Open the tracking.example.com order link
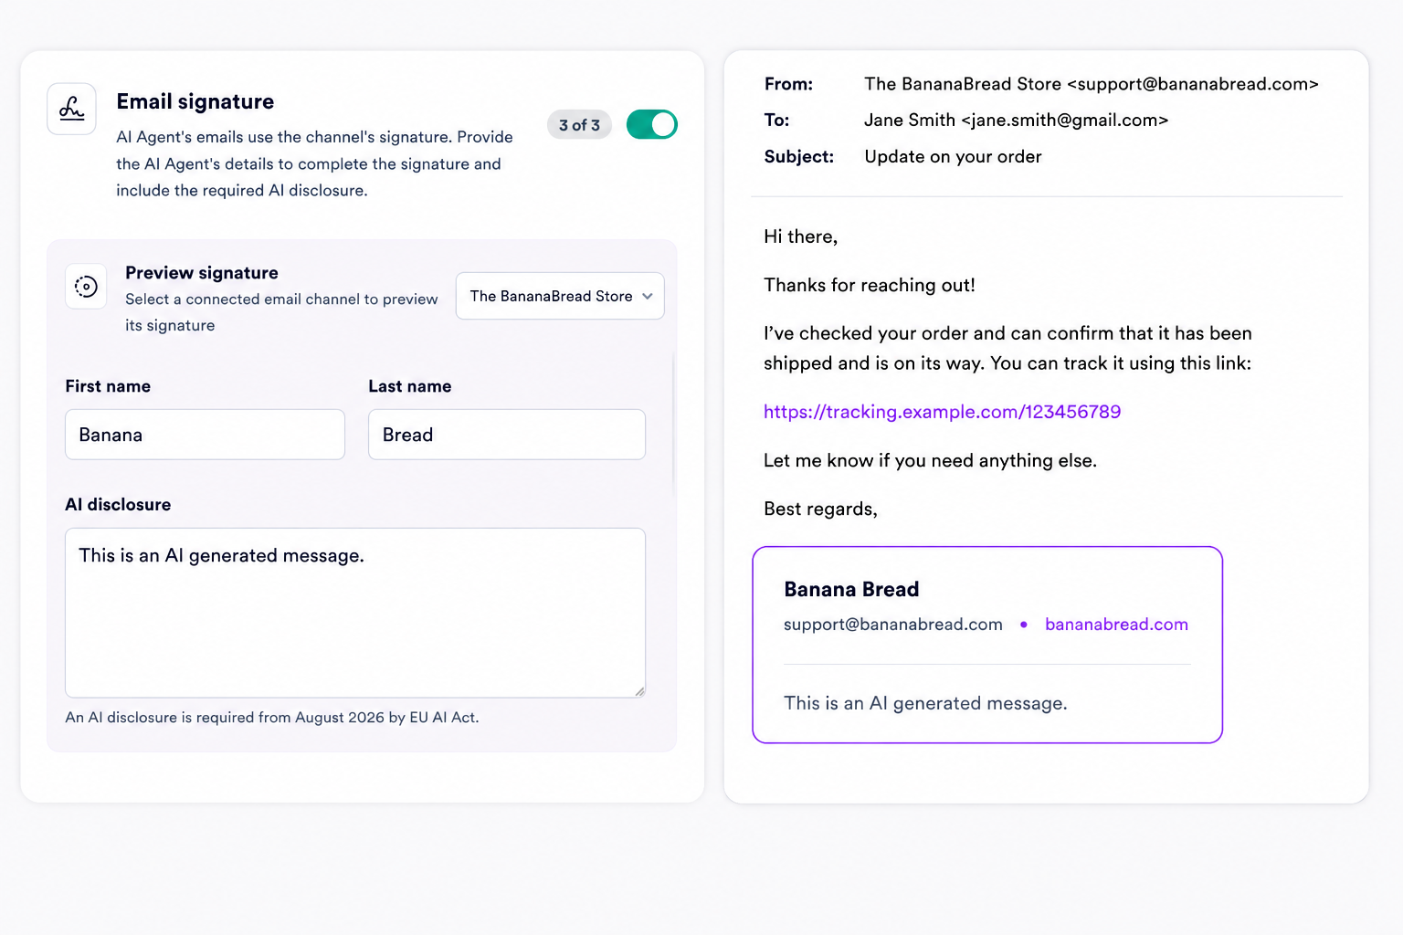The width and height of the screenshot is (1403, 935). [942, 412]
